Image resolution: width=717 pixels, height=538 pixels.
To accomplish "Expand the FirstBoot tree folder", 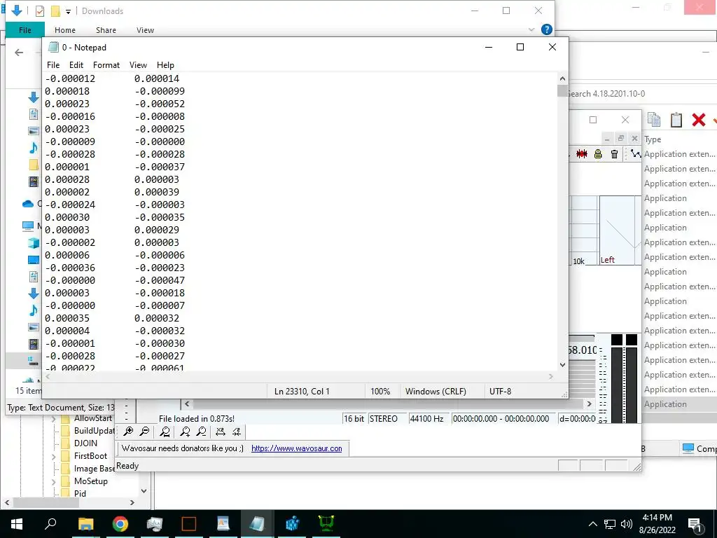I will [53, 456].
